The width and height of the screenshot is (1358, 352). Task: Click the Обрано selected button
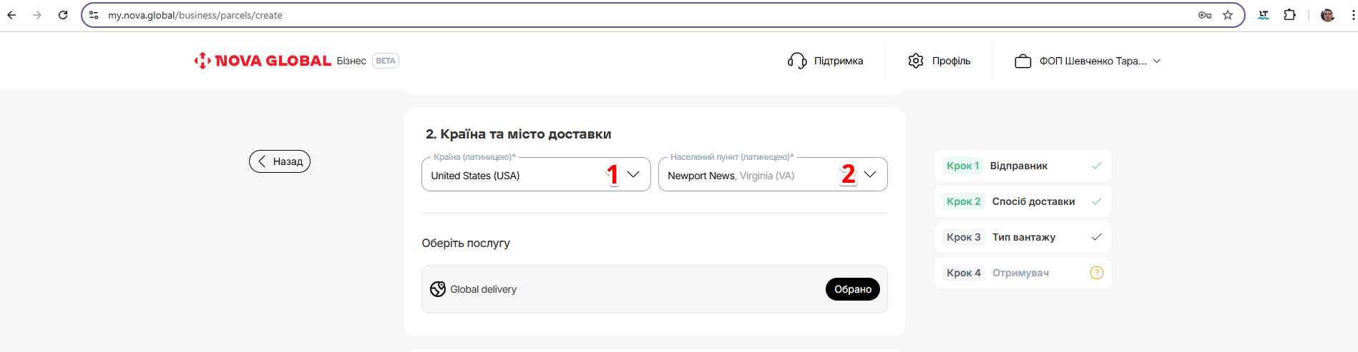click(x=852, y=289)
